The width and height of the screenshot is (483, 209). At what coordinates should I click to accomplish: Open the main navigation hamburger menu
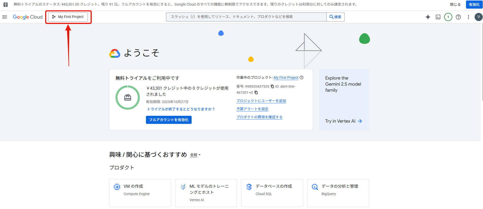[5, 17]
